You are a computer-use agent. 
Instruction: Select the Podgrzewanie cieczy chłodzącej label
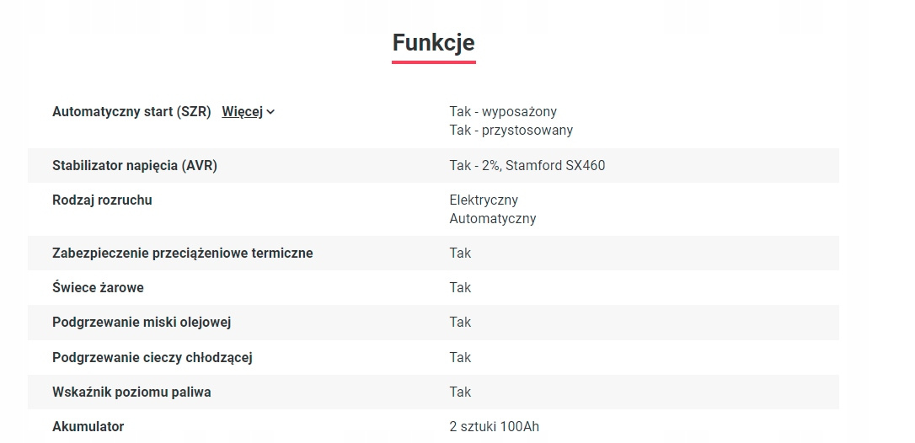152,358
